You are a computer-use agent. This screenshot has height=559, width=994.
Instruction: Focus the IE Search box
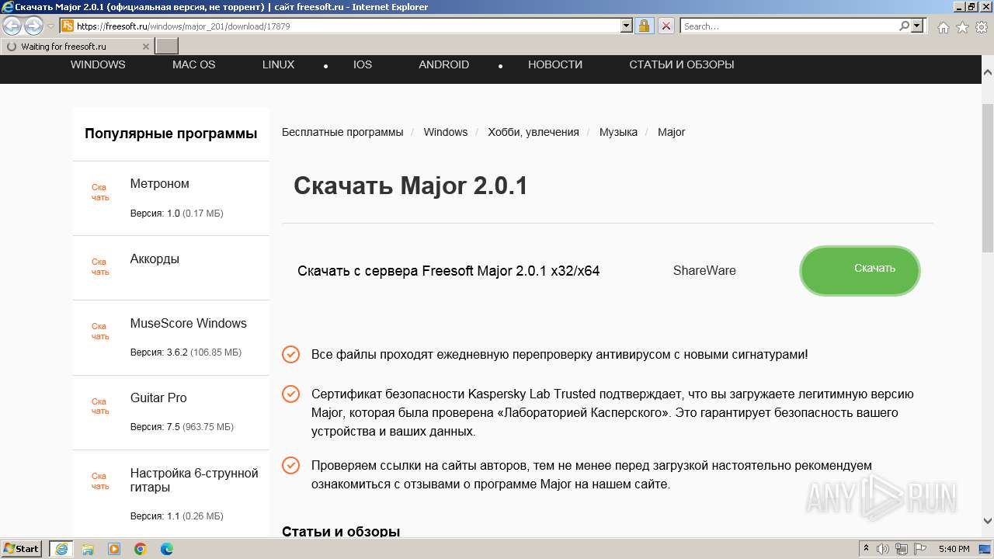(x=789, y=26)
